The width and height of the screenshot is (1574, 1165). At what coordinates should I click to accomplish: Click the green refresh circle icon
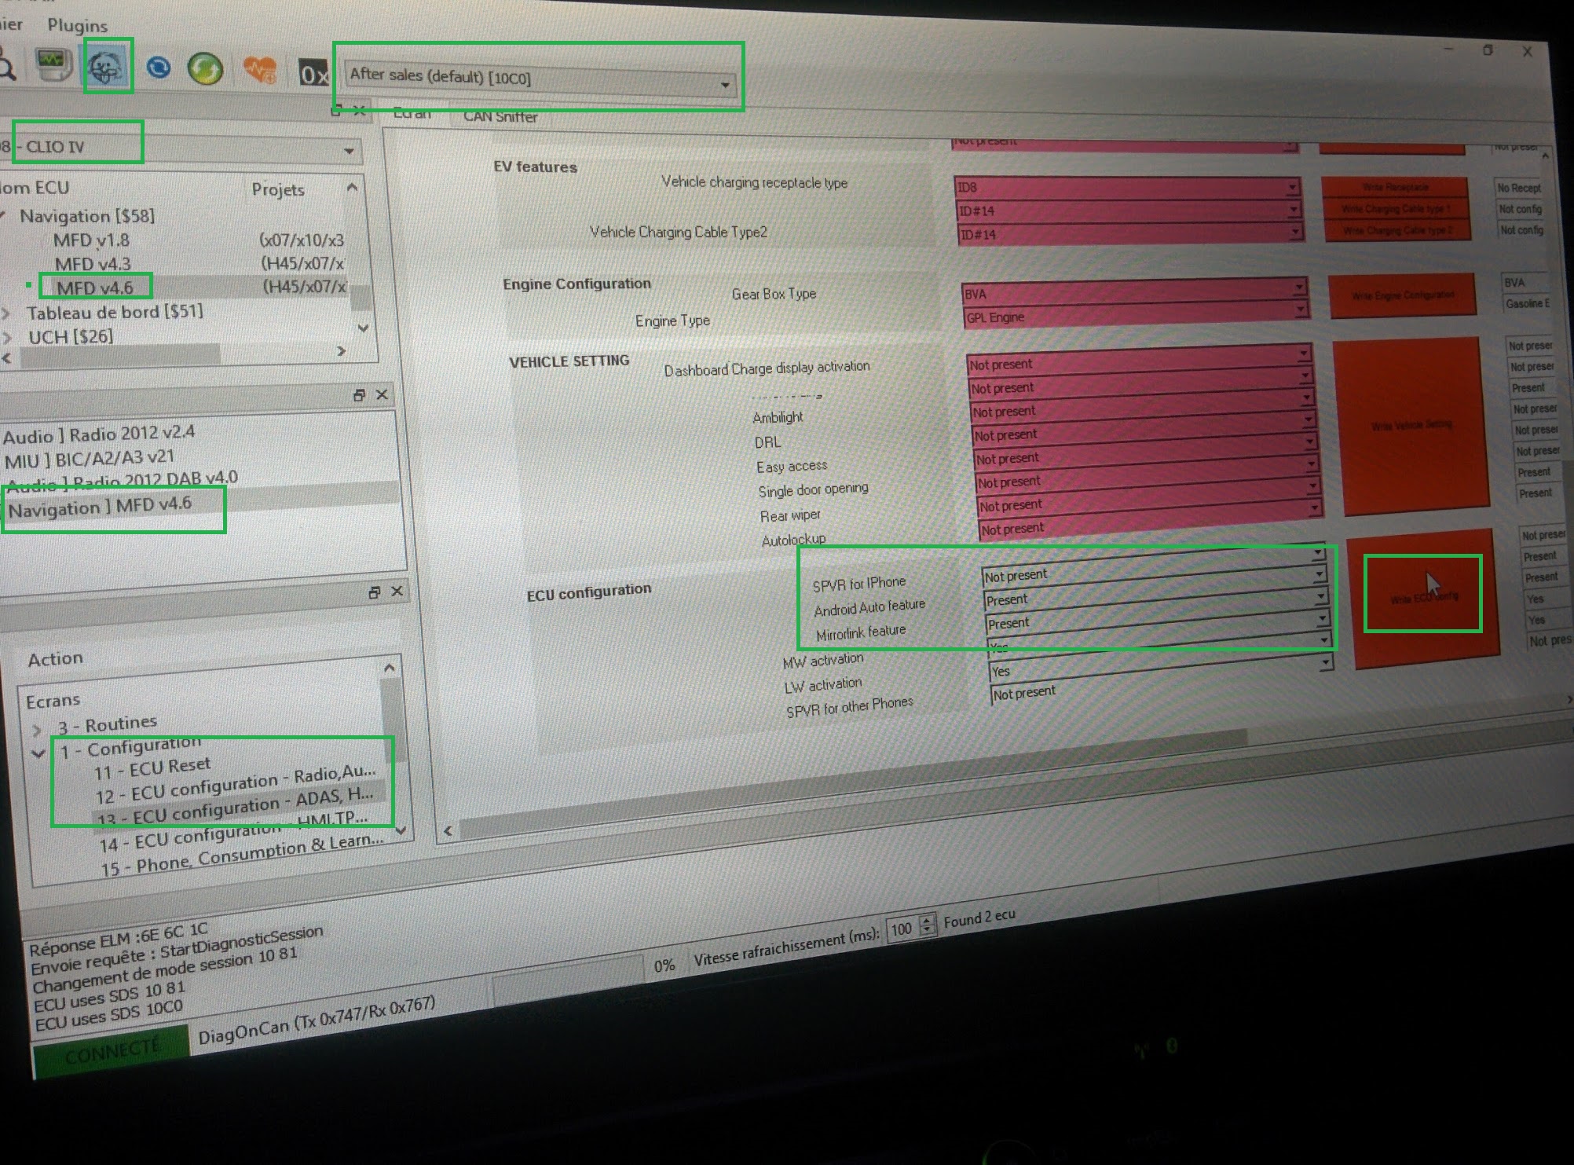(206, 69)
